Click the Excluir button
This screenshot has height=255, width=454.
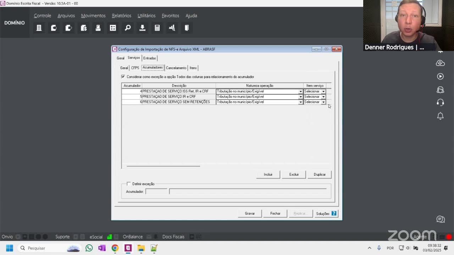[x=294, y=174]
